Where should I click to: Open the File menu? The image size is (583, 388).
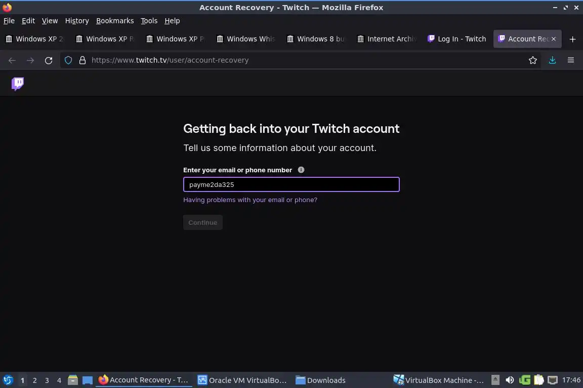click(x=9, y=21)
